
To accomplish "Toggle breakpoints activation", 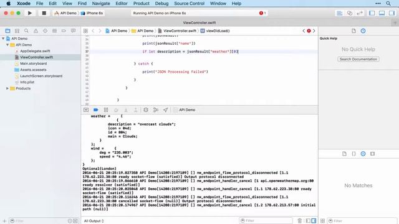I will [95, 110].
